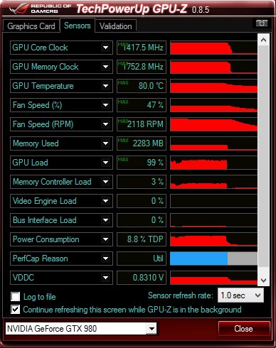
Task: Uncheck Continue refreshing in background checkbox
Action: coord(16,310)
